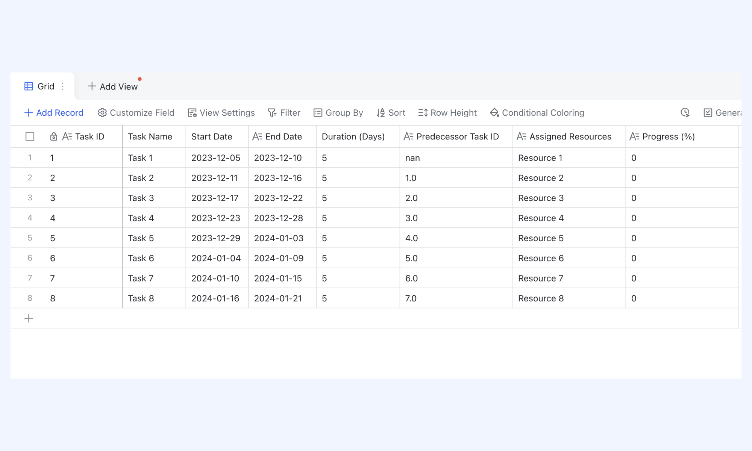Click row number 6 in the grid
752x451 pixels.
[x=30, y=258]
